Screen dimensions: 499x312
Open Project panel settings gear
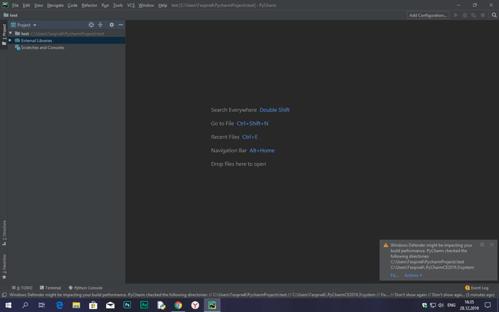pyautogui.click(x=112, y=25)
